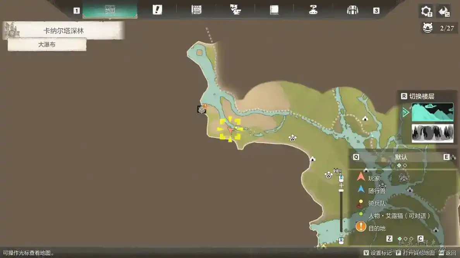
Task: Select the underground cave floor thumbnail
Action: tap(432, 133)
